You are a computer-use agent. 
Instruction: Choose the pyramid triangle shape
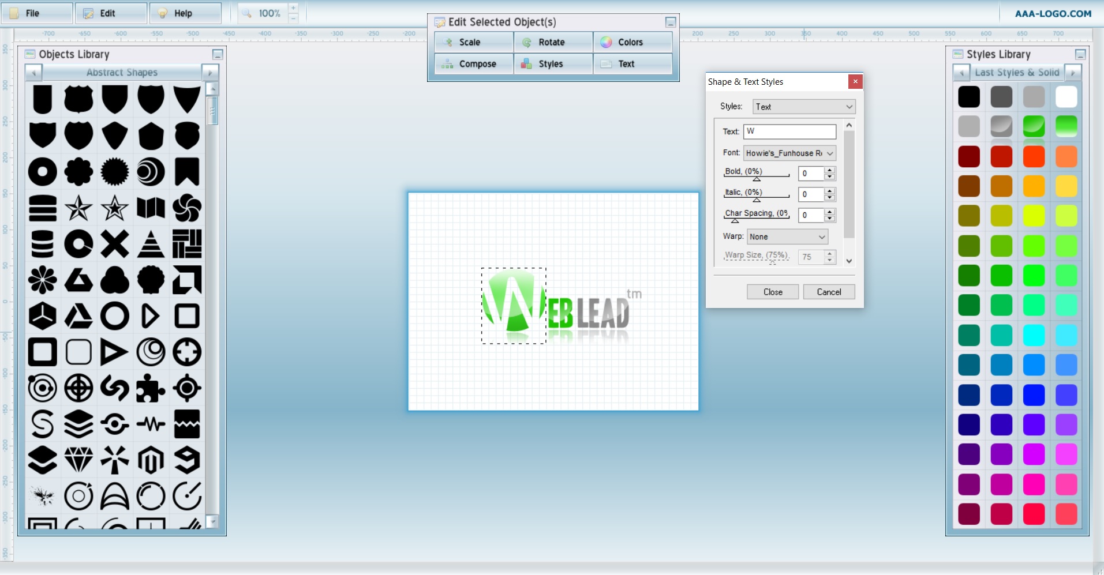[151, 244]
